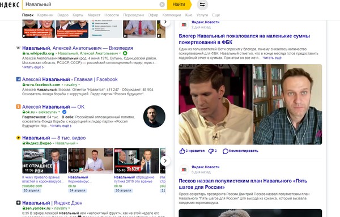Open the dropdown arrow after zen.yandex.ru navalny
The height and width of the screenshot is (217, 340).
[x=69, y=208]
